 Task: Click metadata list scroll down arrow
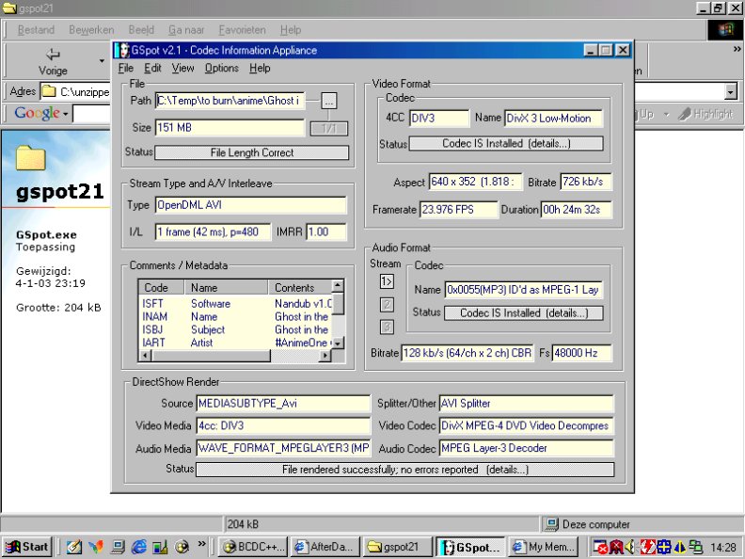click(338, 343)
